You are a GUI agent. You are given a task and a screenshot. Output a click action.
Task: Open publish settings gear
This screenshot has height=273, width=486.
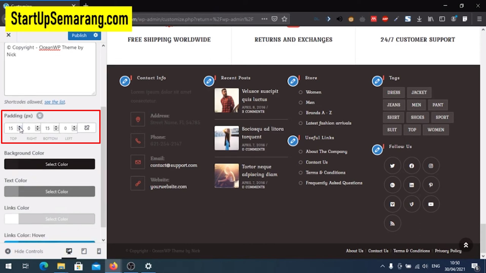pyautogui.click(x=96, y=35)
